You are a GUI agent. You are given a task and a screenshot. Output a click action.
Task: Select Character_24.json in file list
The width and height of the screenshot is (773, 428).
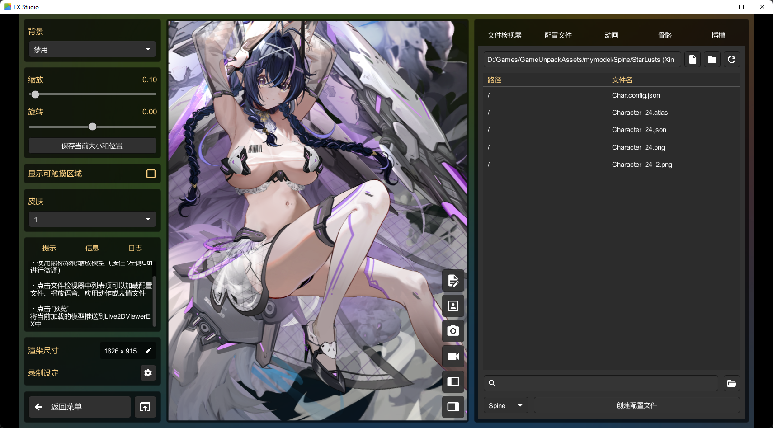(x=612, y=130)
